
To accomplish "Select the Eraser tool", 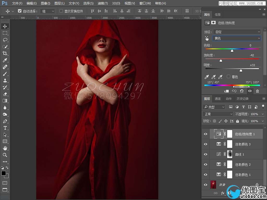I will point(5,94).
